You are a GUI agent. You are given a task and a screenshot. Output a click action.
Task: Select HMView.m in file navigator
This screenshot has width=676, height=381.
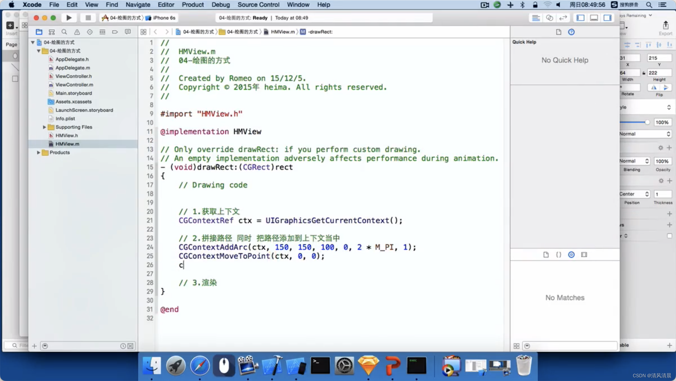[67, 143]
